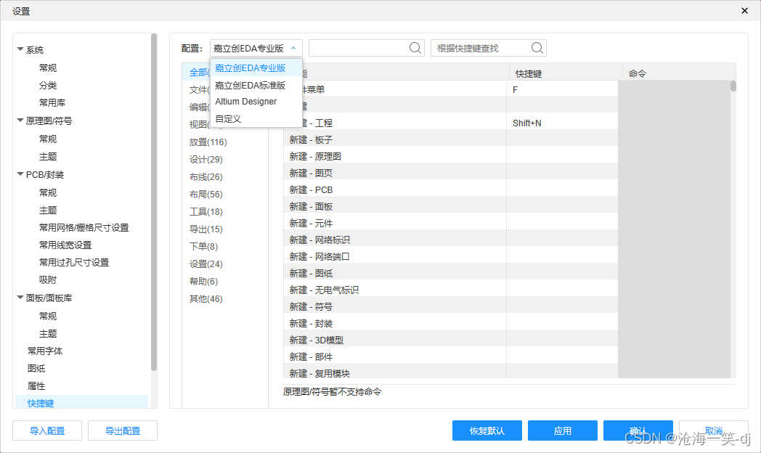Open 常用网格/栅格尺寸设置 settings
The height and width of the screenshot is (453, 761).
(84, 227)
